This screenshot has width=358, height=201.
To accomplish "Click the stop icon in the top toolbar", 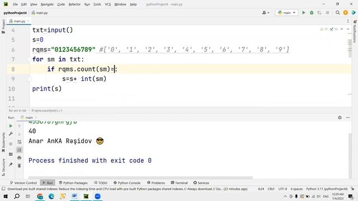I will 327,13.
